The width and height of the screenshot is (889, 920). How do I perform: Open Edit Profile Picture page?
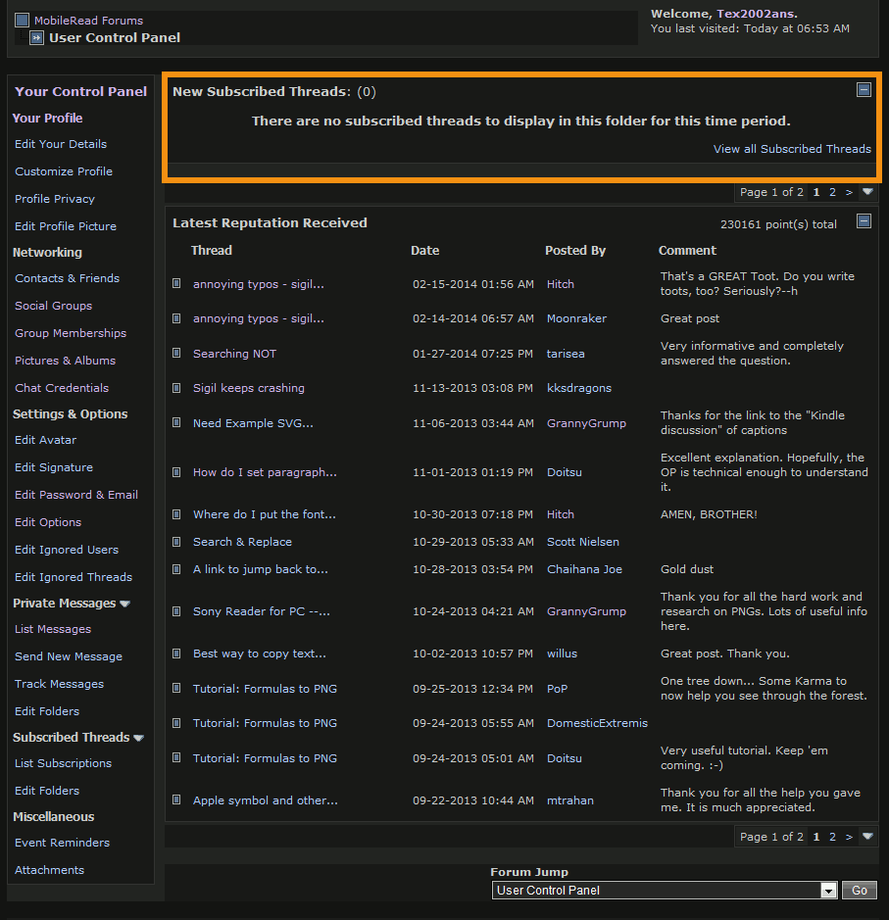click(66, 226)
